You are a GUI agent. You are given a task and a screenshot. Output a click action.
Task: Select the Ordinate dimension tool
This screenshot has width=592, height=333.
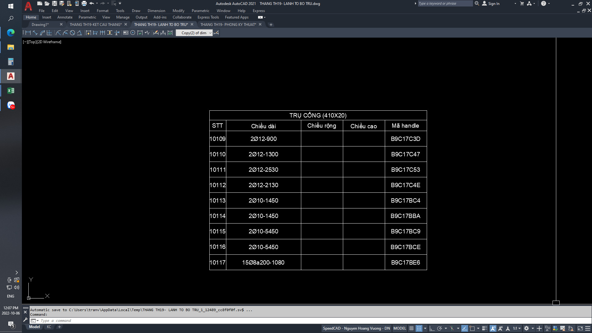point(49,33)
